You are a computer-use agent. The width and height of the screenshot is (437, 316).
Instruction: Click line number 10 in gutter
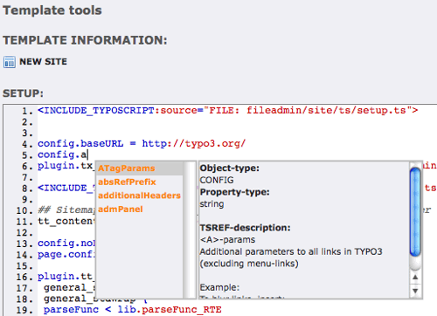click(x=24, y=210)
